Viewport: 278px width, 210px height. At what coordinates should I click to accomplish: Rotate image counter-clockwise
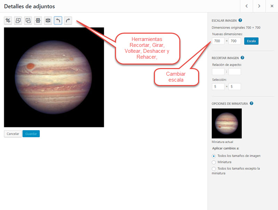pos(18,20)
